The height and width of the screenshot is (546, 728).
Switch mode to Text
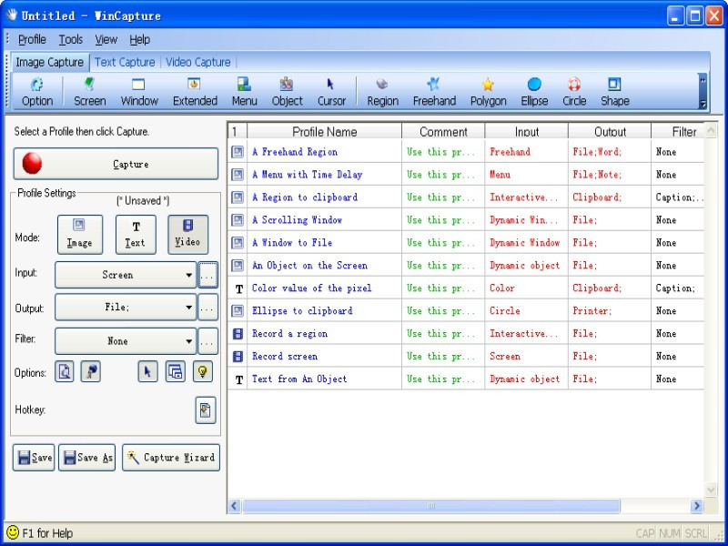pos(136,235)
